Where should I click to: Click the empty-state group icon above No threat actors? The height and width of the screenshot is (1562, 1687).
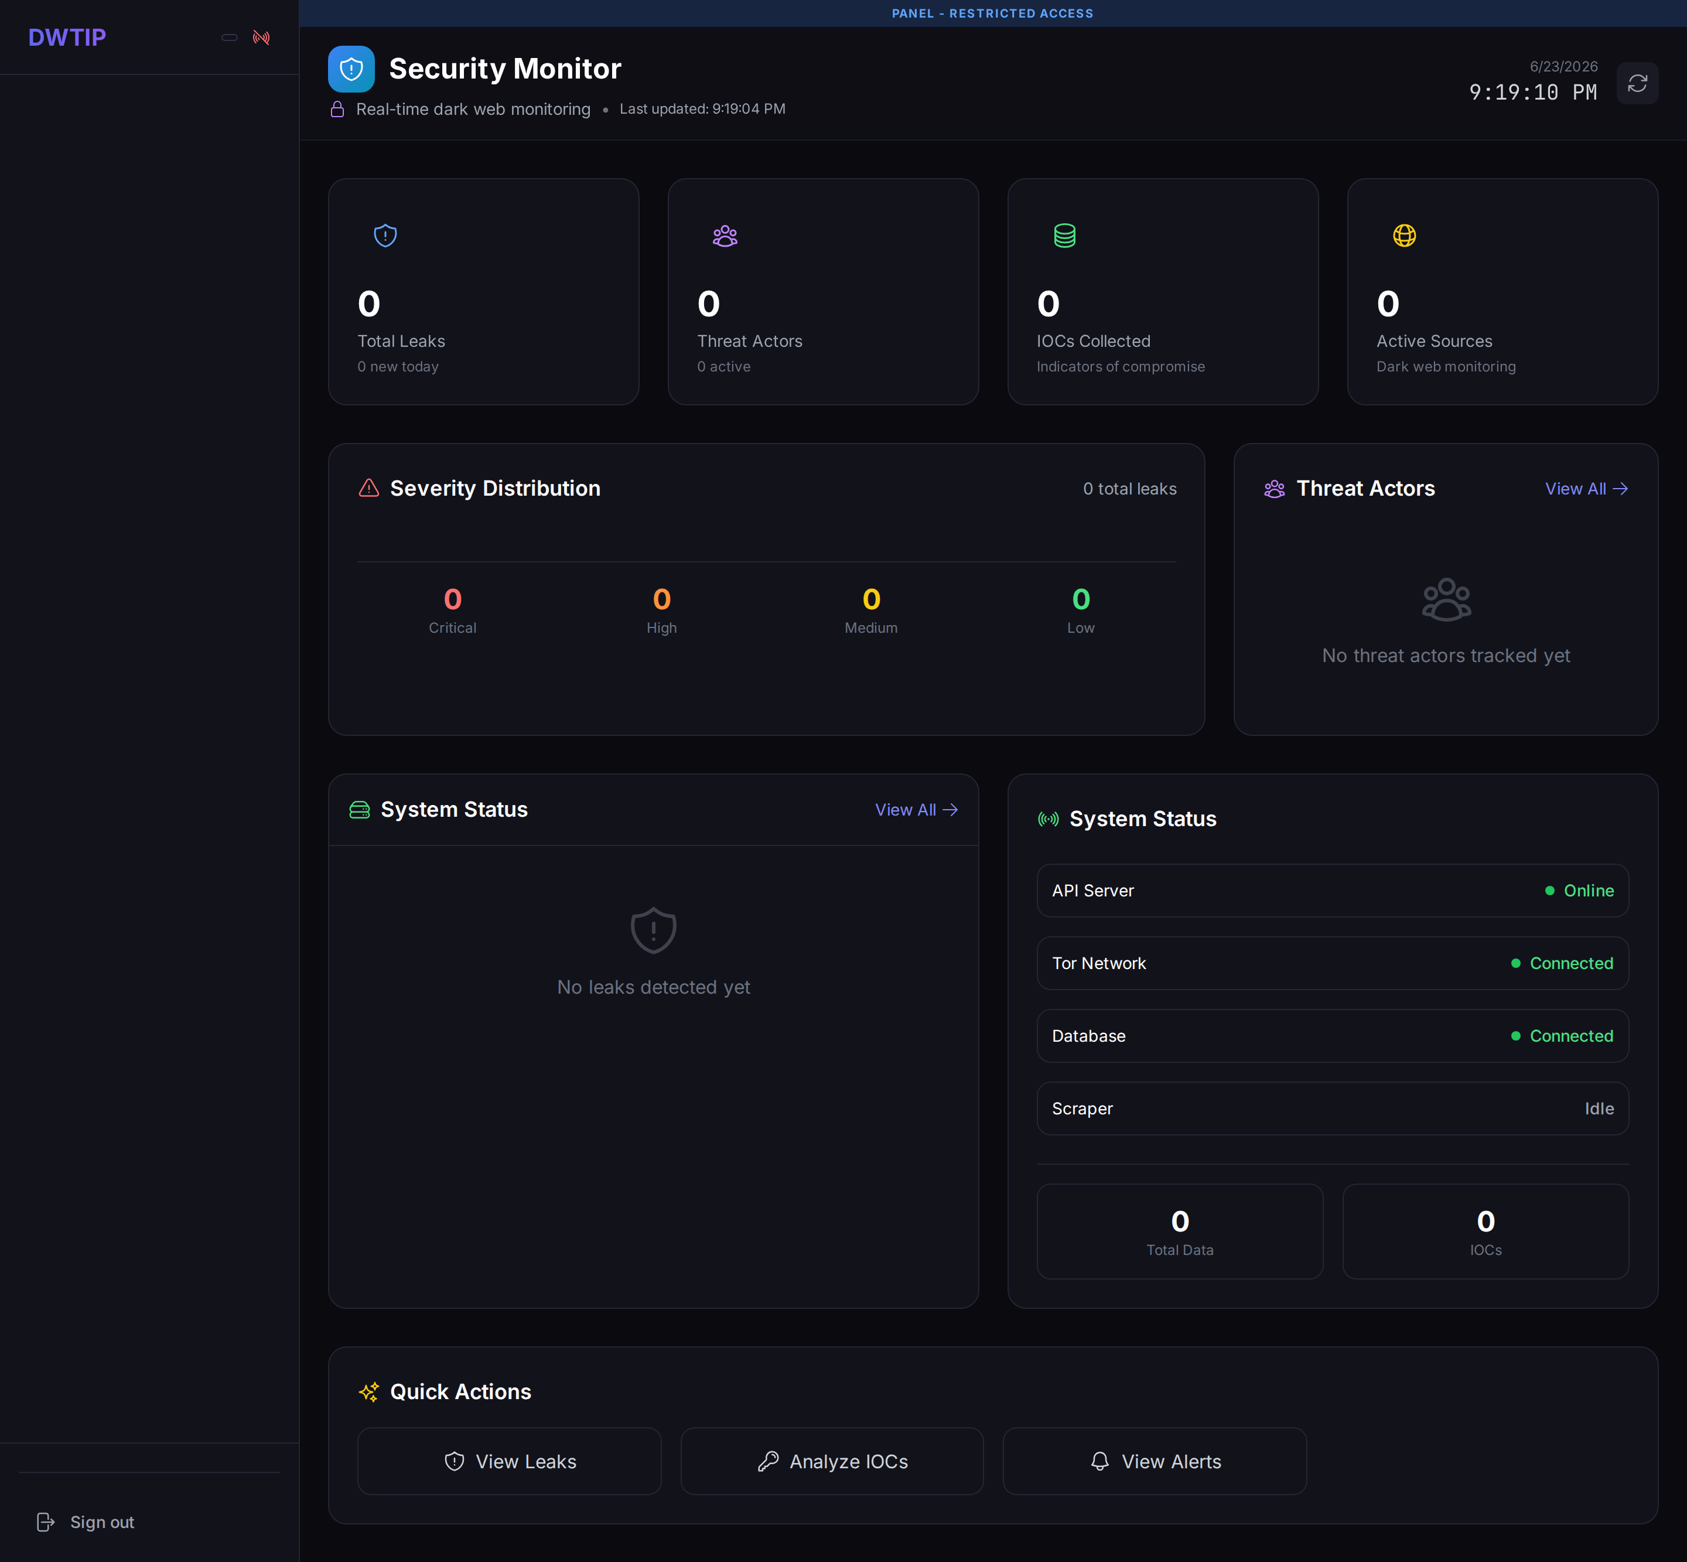tap(1446, 599)
